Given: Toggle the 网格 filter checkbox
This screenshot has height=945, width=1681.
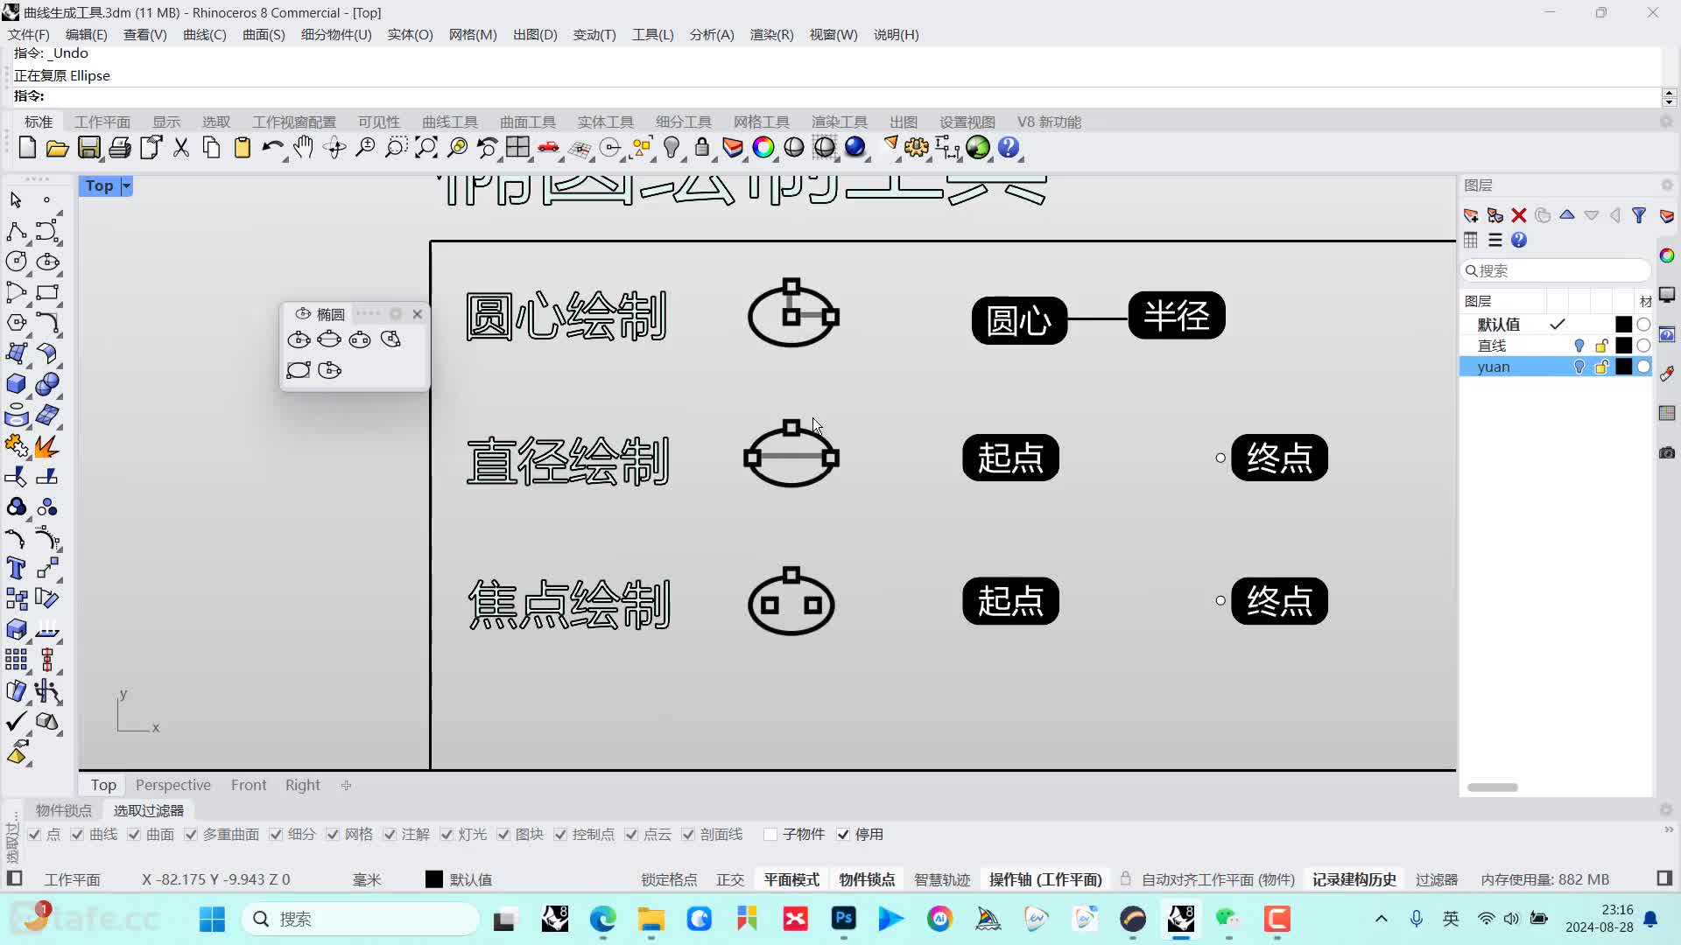Looking at the screenshot, I should (x=333, y=835).
